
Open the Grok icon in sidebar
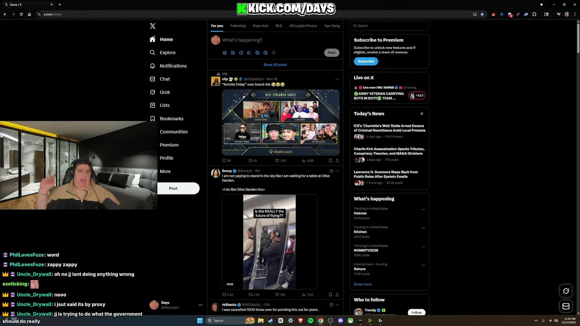(x=153, y=92)
